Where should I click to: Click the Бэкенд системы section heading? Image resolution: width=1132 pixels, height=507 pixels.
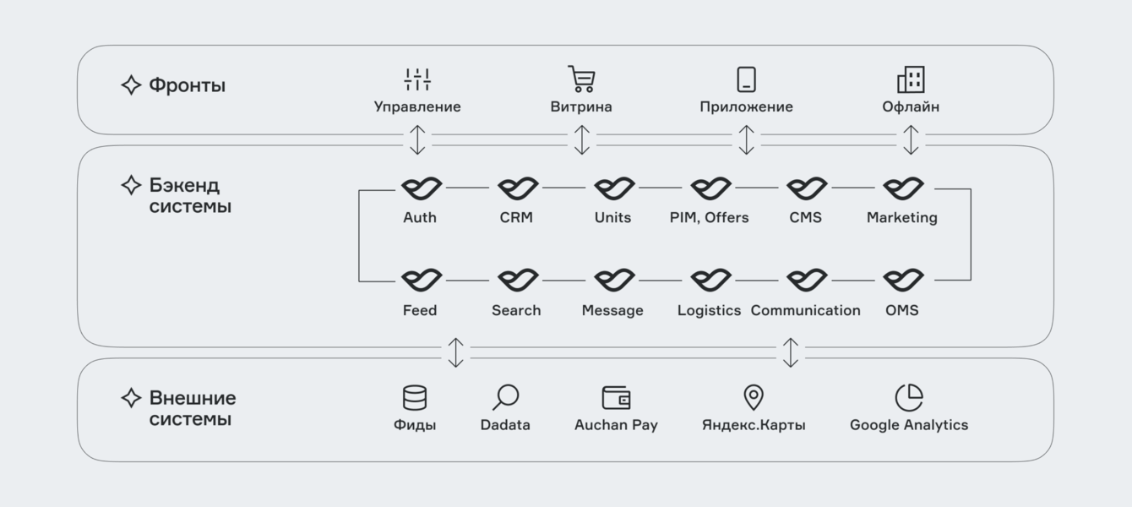point(190,195)
